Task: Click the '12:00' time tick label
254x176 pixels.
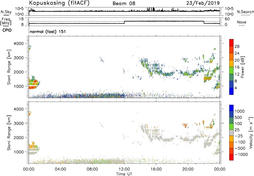Action: [124, 169]
